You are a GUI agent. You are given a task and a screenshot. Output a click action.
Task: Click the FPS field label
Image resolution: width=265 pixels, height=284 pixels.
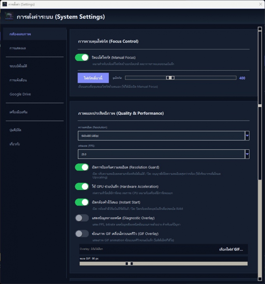pos(87,146)
